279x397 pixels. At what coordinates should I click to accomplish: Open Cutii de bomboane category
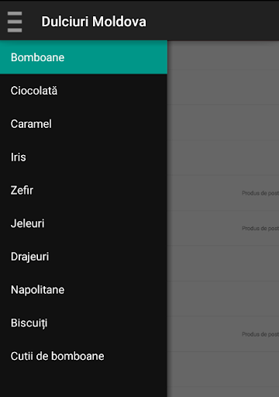click(84, 356)
